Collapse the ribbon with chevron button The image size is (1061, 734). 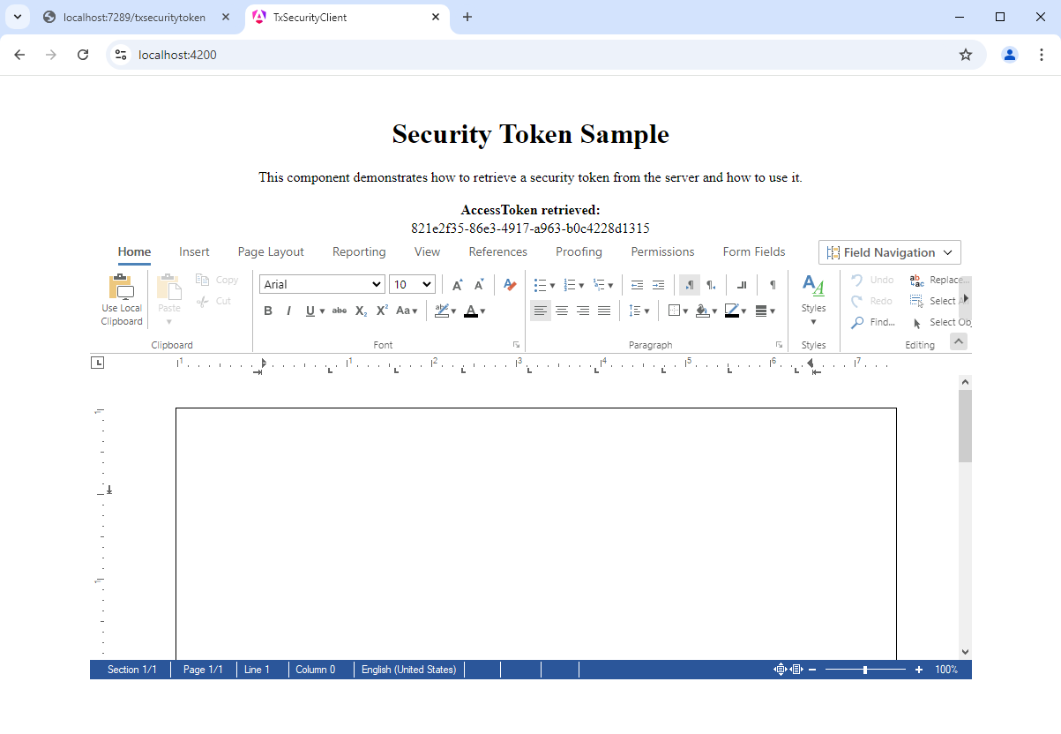pos(959,341)
